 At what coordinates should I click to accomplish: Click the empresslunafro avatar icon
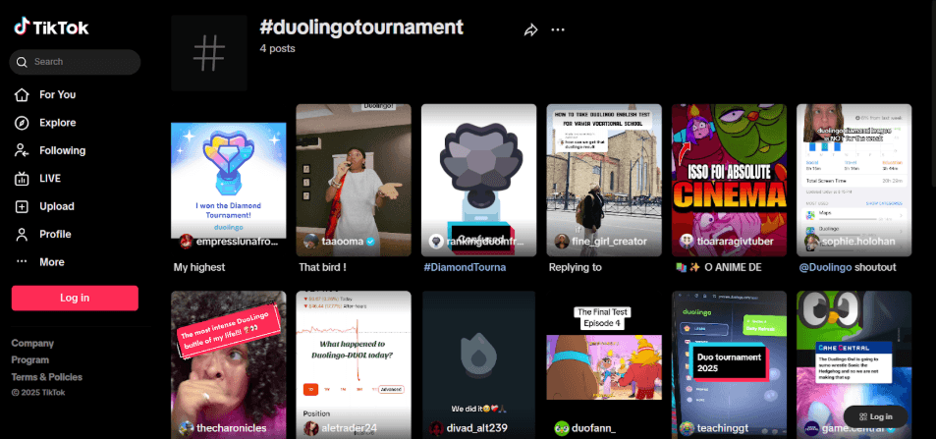187,242
